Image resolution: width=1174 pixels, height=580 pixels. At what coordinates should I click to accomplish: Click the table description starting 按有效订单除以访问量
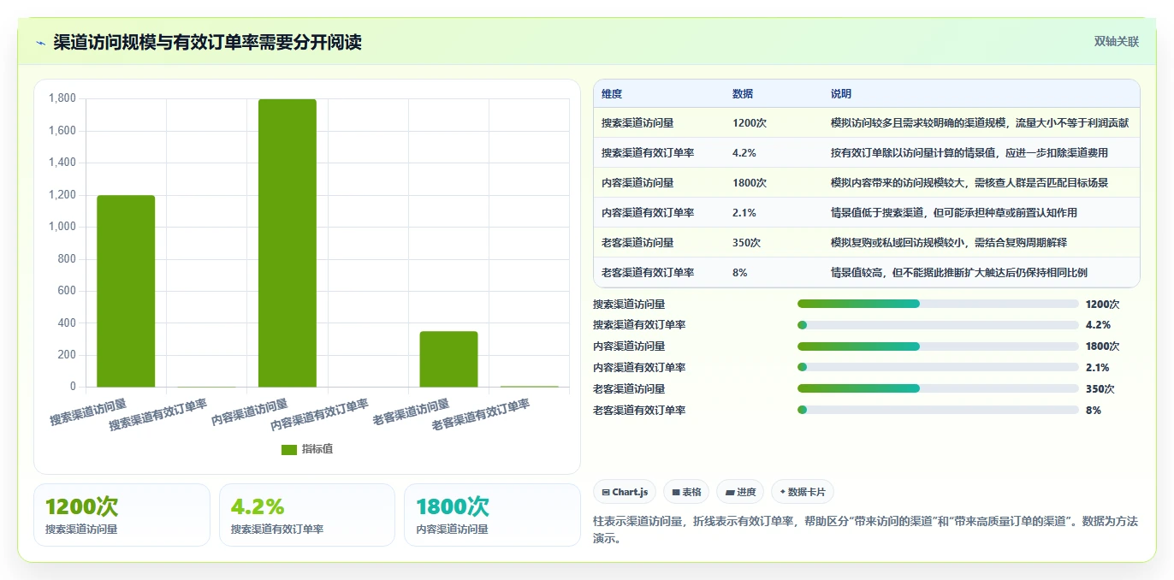tap(969, 153)
